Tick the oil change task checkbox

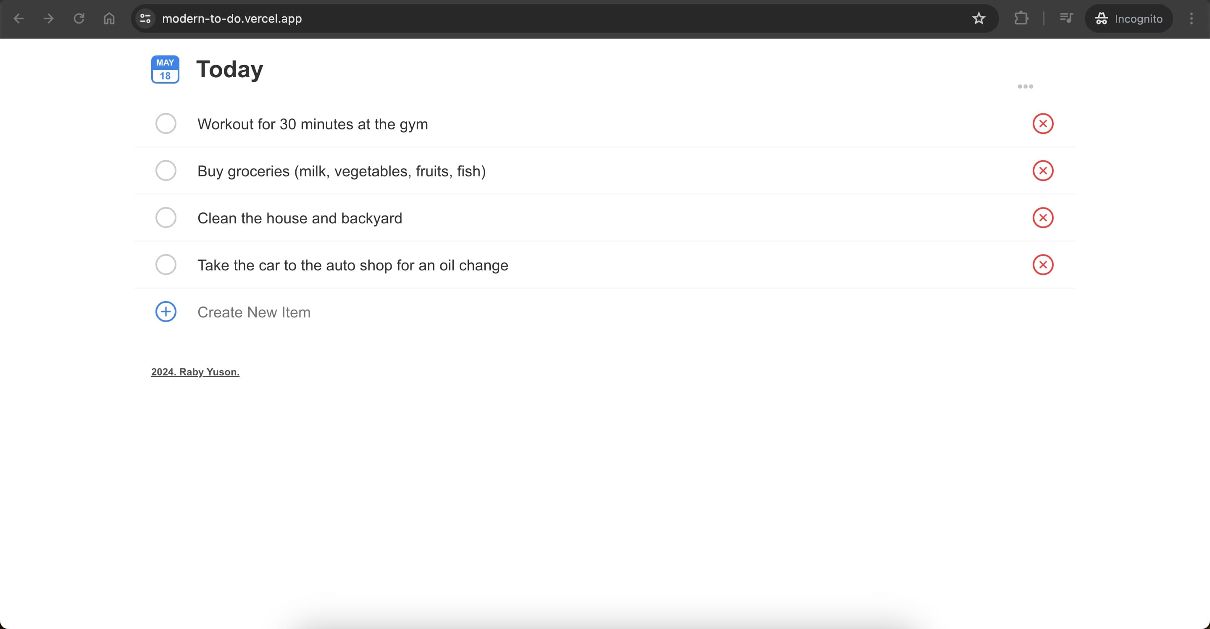click(166, 265)
